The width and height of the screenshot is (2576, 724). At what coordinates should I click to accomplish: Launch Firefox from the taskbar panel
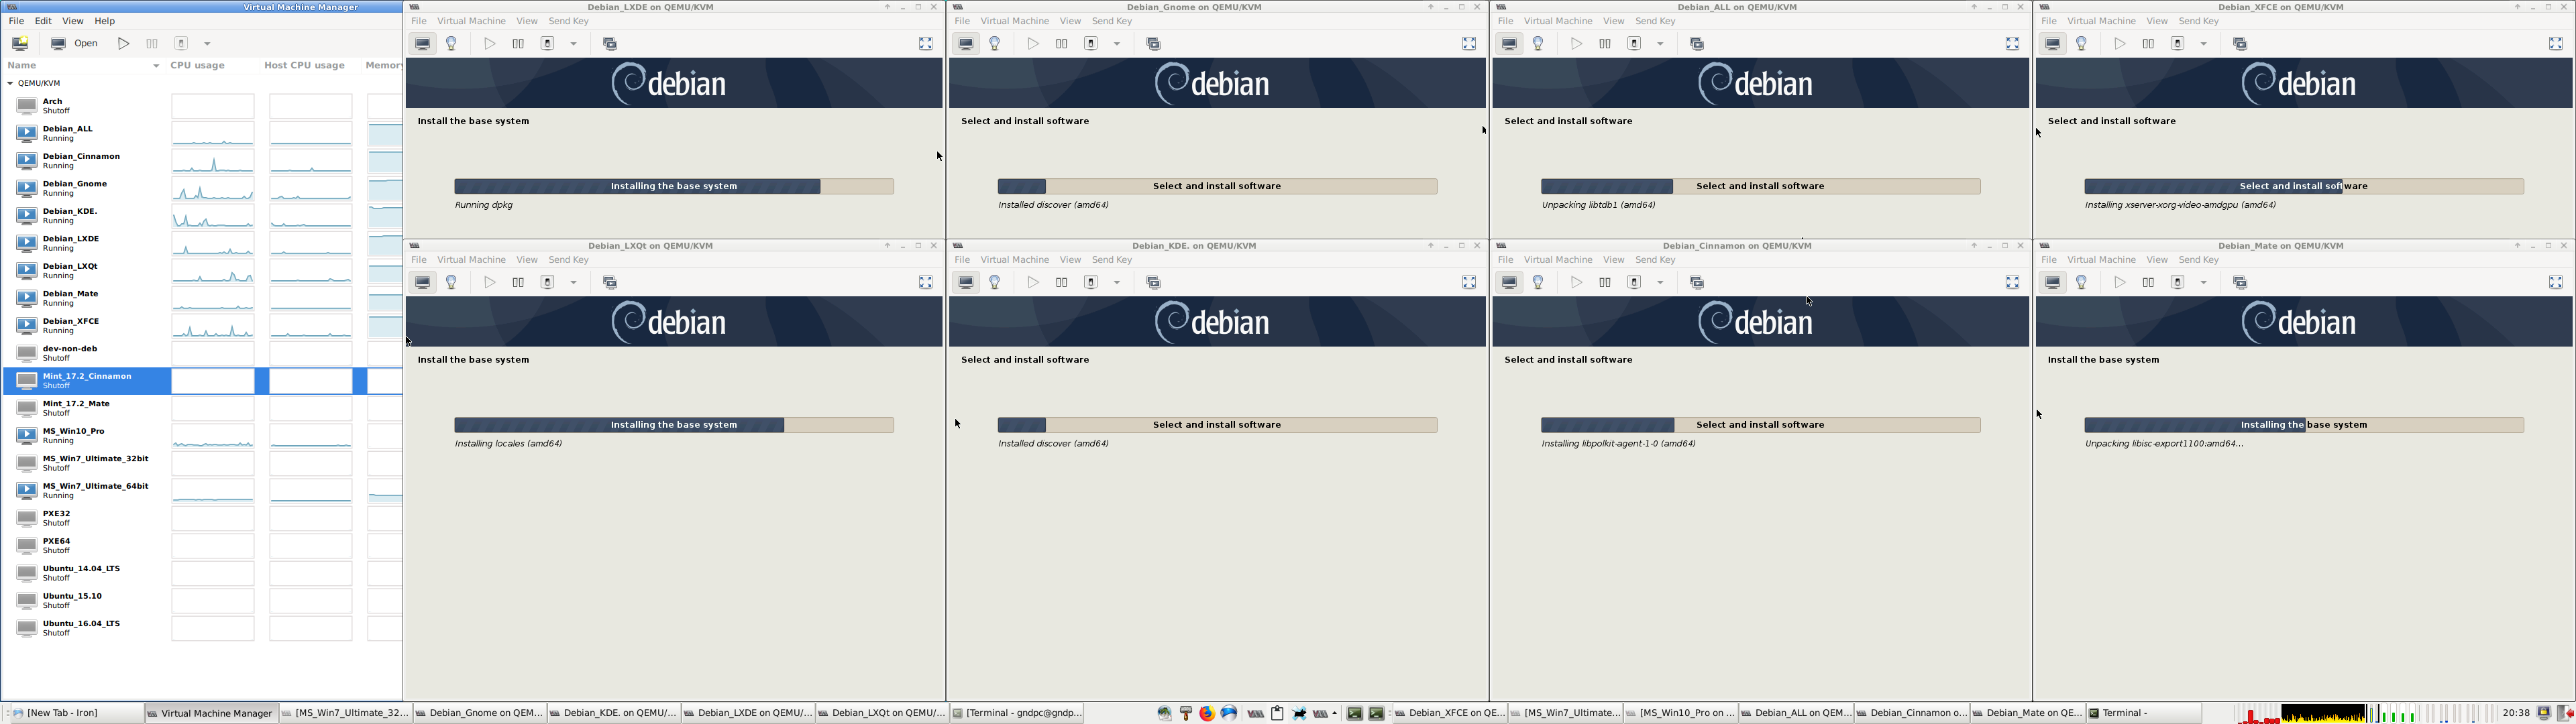[1207, 713]
